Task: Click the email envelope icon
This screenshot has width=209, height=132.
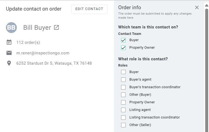Action: pos(9,53)
